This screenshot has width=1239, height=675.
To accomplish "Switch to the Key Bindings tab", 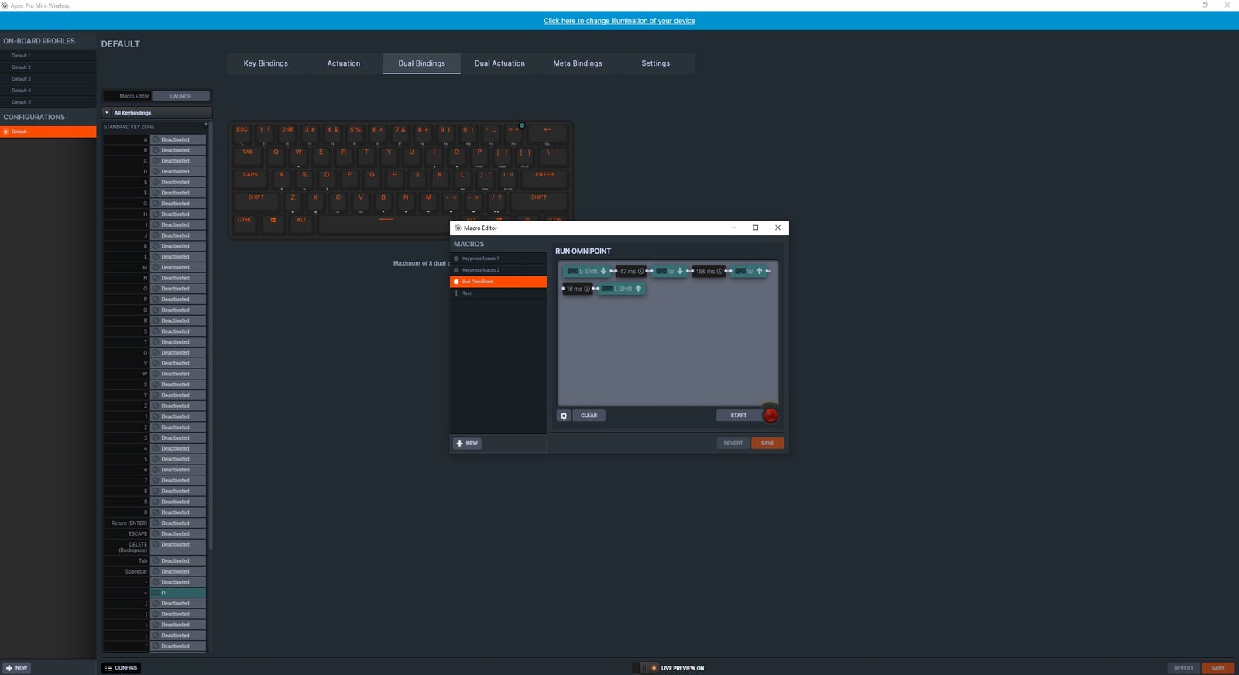I will 266,63.
